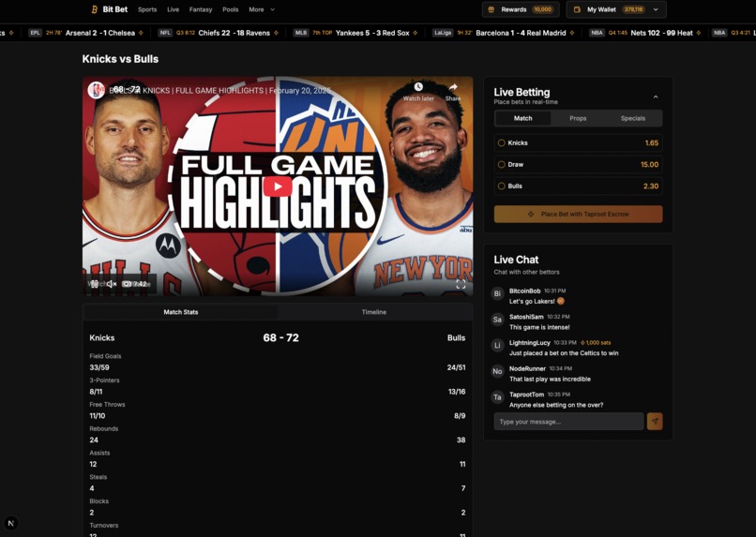
Task: Click the muted speaker icon on video
Action: point(112,284)
